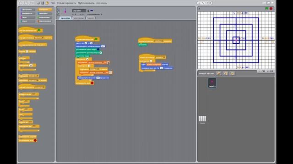Paint a new sprite with the brush button
The width and height of the screenshot is (293, 164).
tap(218, 73)
